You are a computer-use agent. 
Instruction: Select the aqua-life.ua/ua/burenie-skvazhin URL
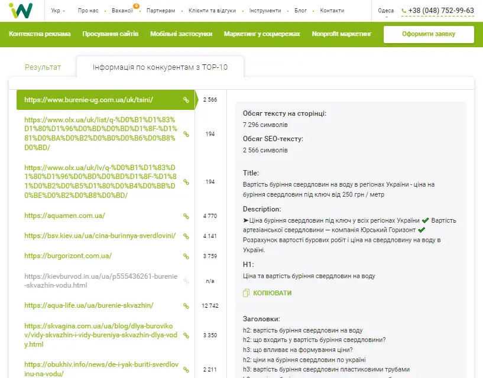[89, 305]
